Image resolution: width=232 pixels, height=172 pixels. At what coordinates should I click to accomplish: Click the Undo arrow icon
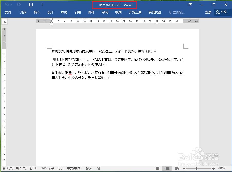pyautogui.click(x=8, y=4)
